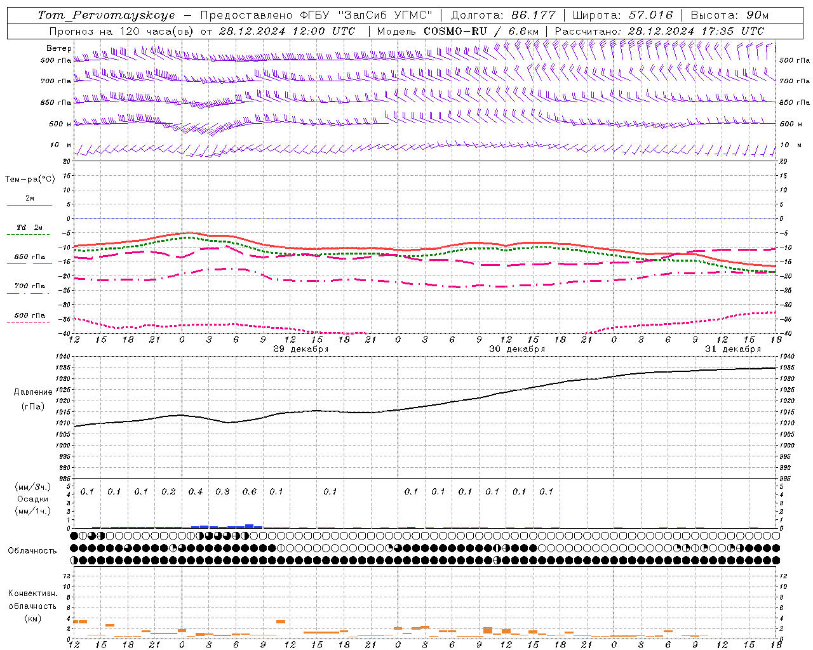
Task: Click the '(мм/1ч.)' precipitation unit label
Action: tap(33, 511)
